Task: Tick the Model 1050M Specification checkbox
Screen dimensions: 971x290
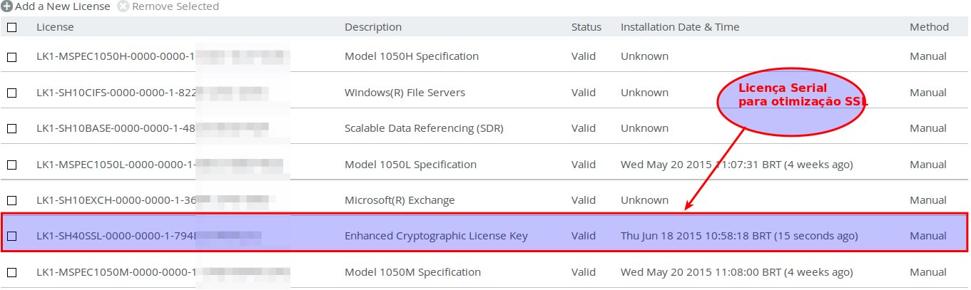Action: pyautogui.click(x=11, y=272)
